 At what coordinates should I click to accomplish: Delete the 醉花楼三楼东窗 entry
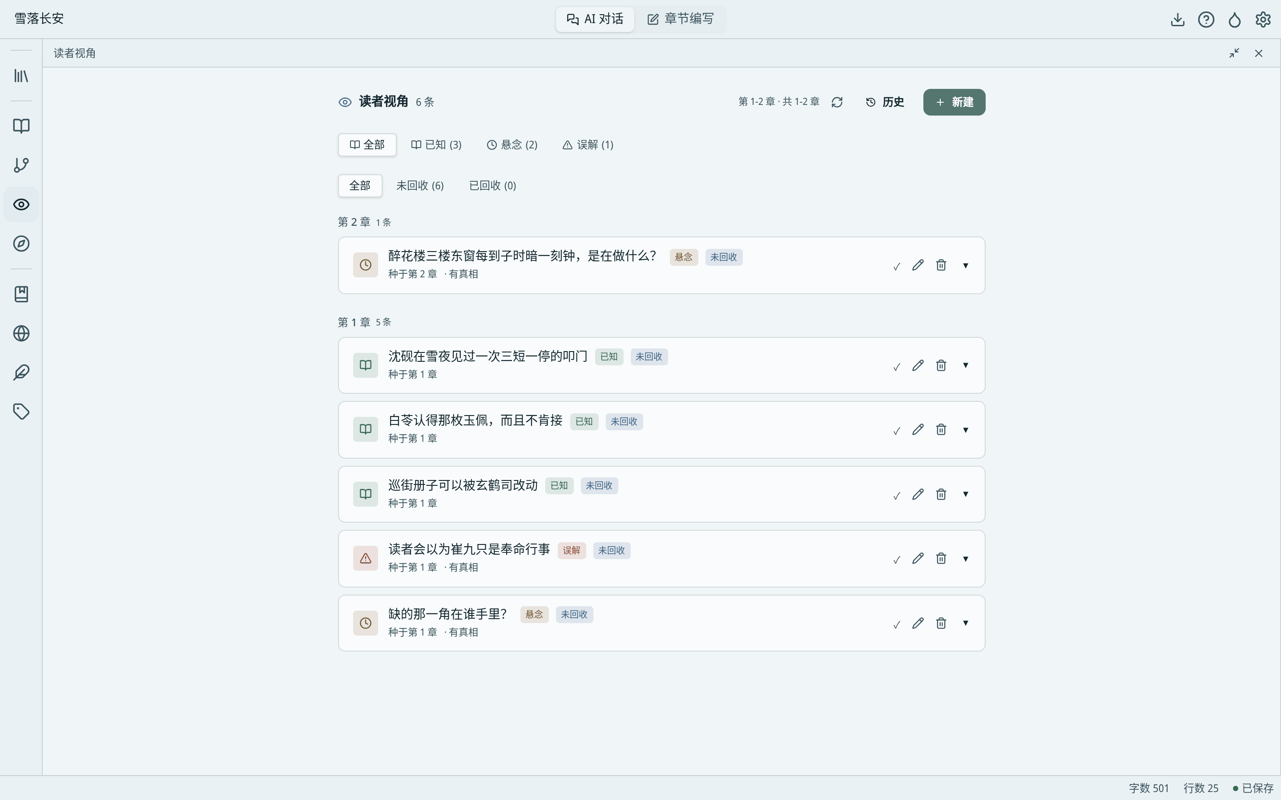(941, 265)
